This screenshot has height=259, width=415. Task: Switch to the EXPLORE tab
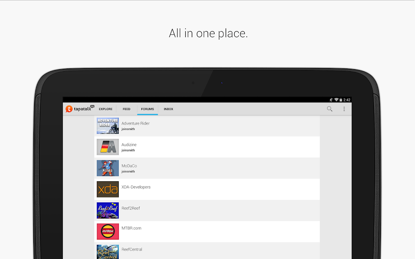106,109
